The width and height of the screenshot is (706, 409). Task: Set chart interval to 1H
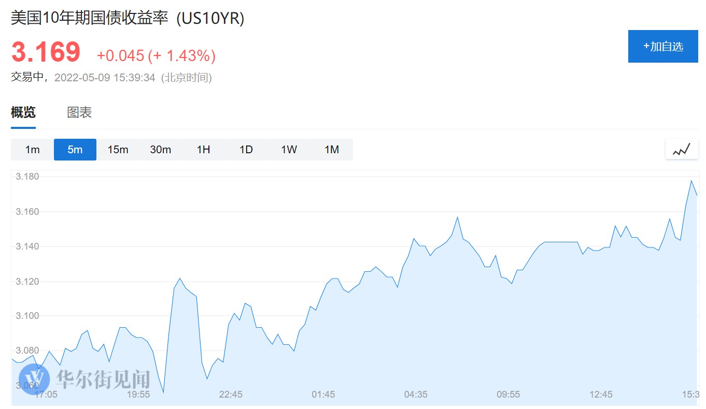click(203, 150)
